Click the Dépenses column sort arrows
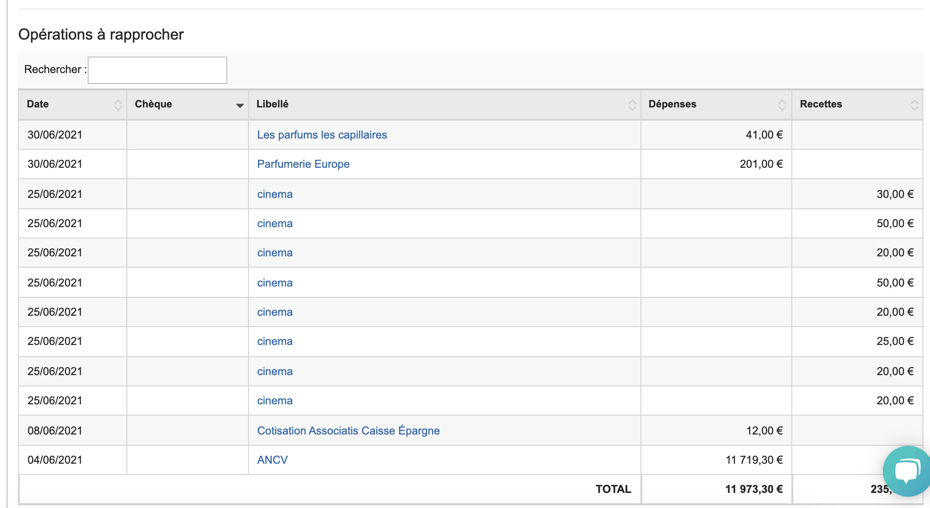This screenshot has width=930, height=508. [782, 105]
